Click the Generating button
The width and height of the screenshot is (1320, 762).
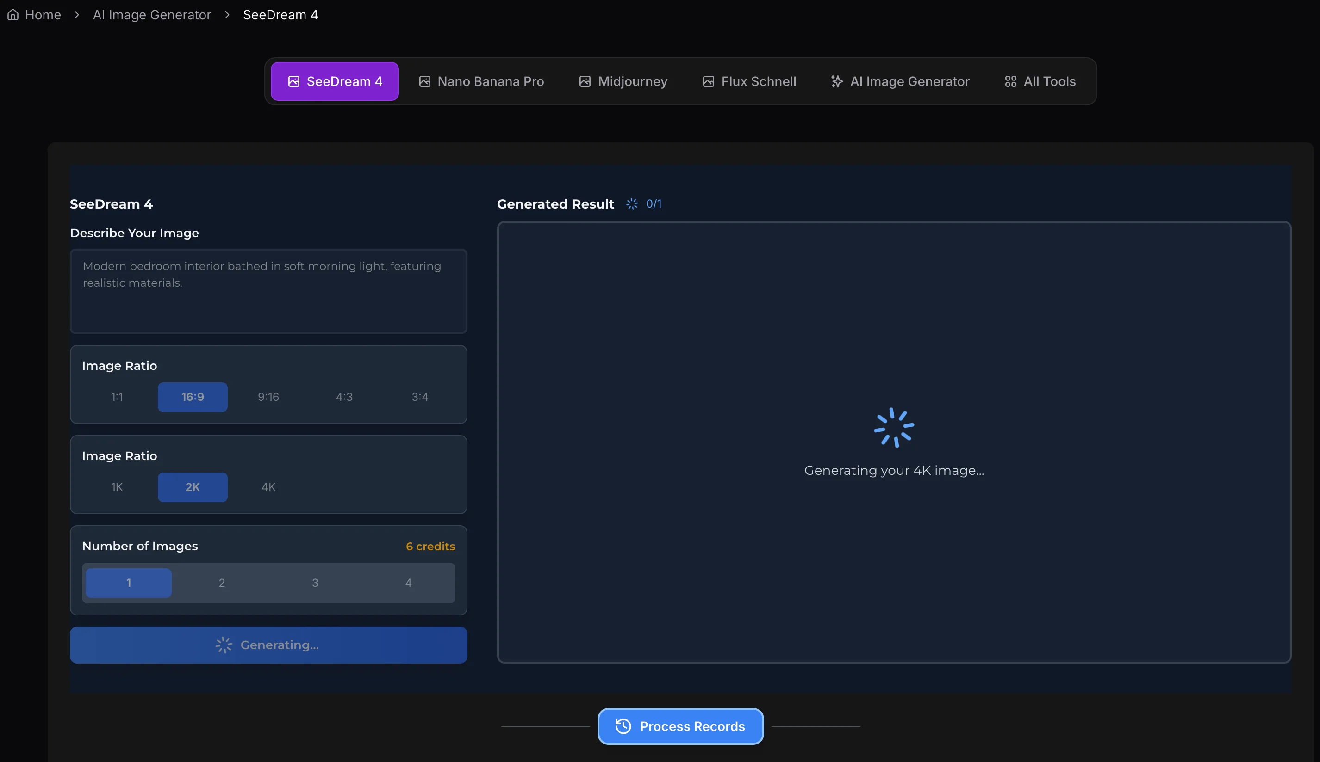click(x=268, y=645)
